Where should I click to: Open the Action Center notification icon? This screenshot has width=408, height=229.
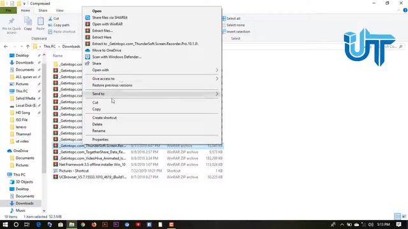(398, 225)
